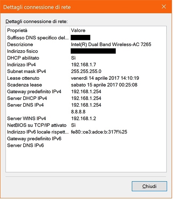The image size is (173, 200).
Task: Select the Scadenza lease row
Action: (x=86, y=85)
